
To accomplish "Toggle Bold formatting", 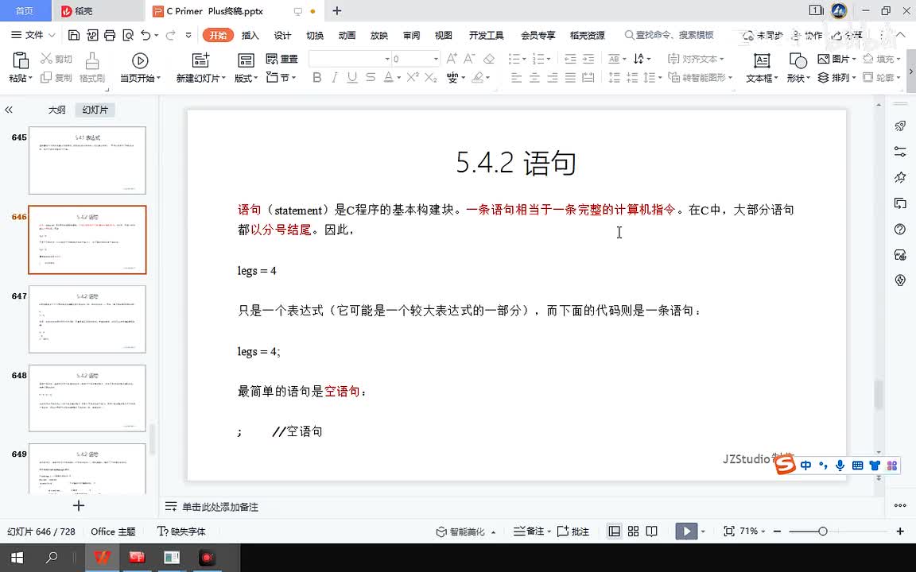I will pyautogui.click(x=316, y=77).
